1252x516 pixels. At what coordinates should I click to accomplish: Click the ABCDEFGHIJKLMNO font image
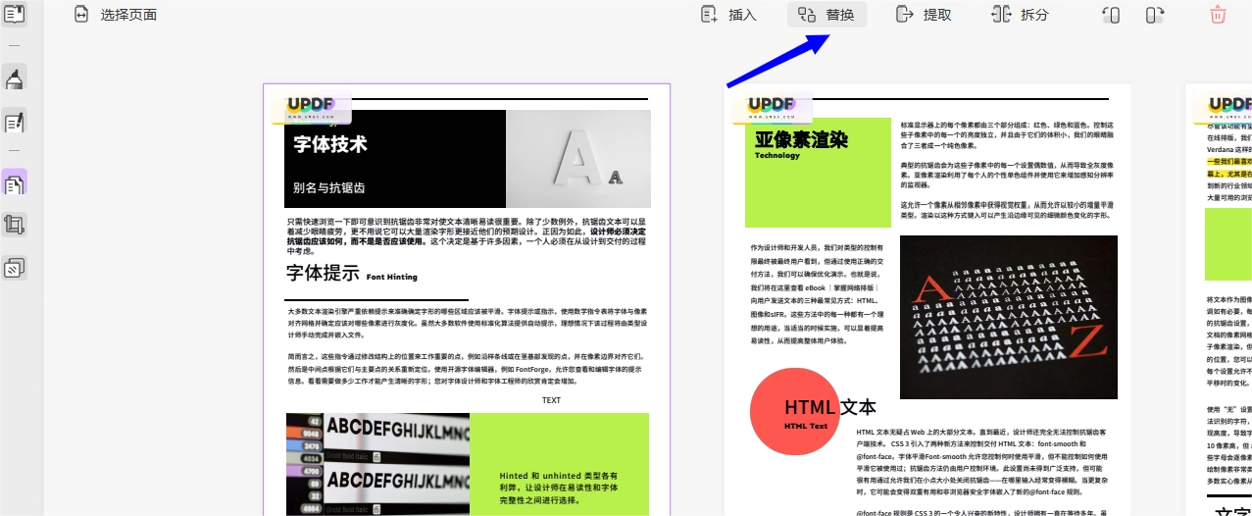point(377,464)
